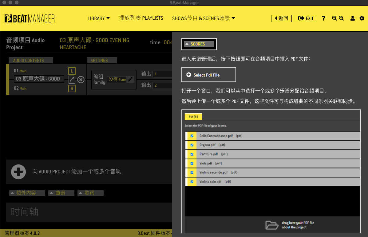Toggle the Viole.pdf checkbox
Viewport: 368px width, 237px height.
pos(192,163)
